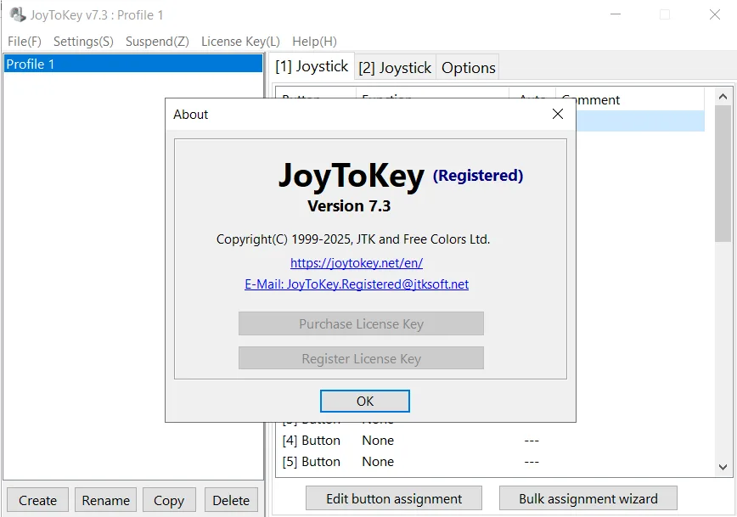Open the Help(H) menu
737x517 pixels.
pyautogui.click(x=314, y=42)
